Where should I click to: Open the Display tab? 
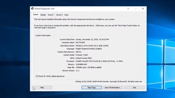pos(43,15)
